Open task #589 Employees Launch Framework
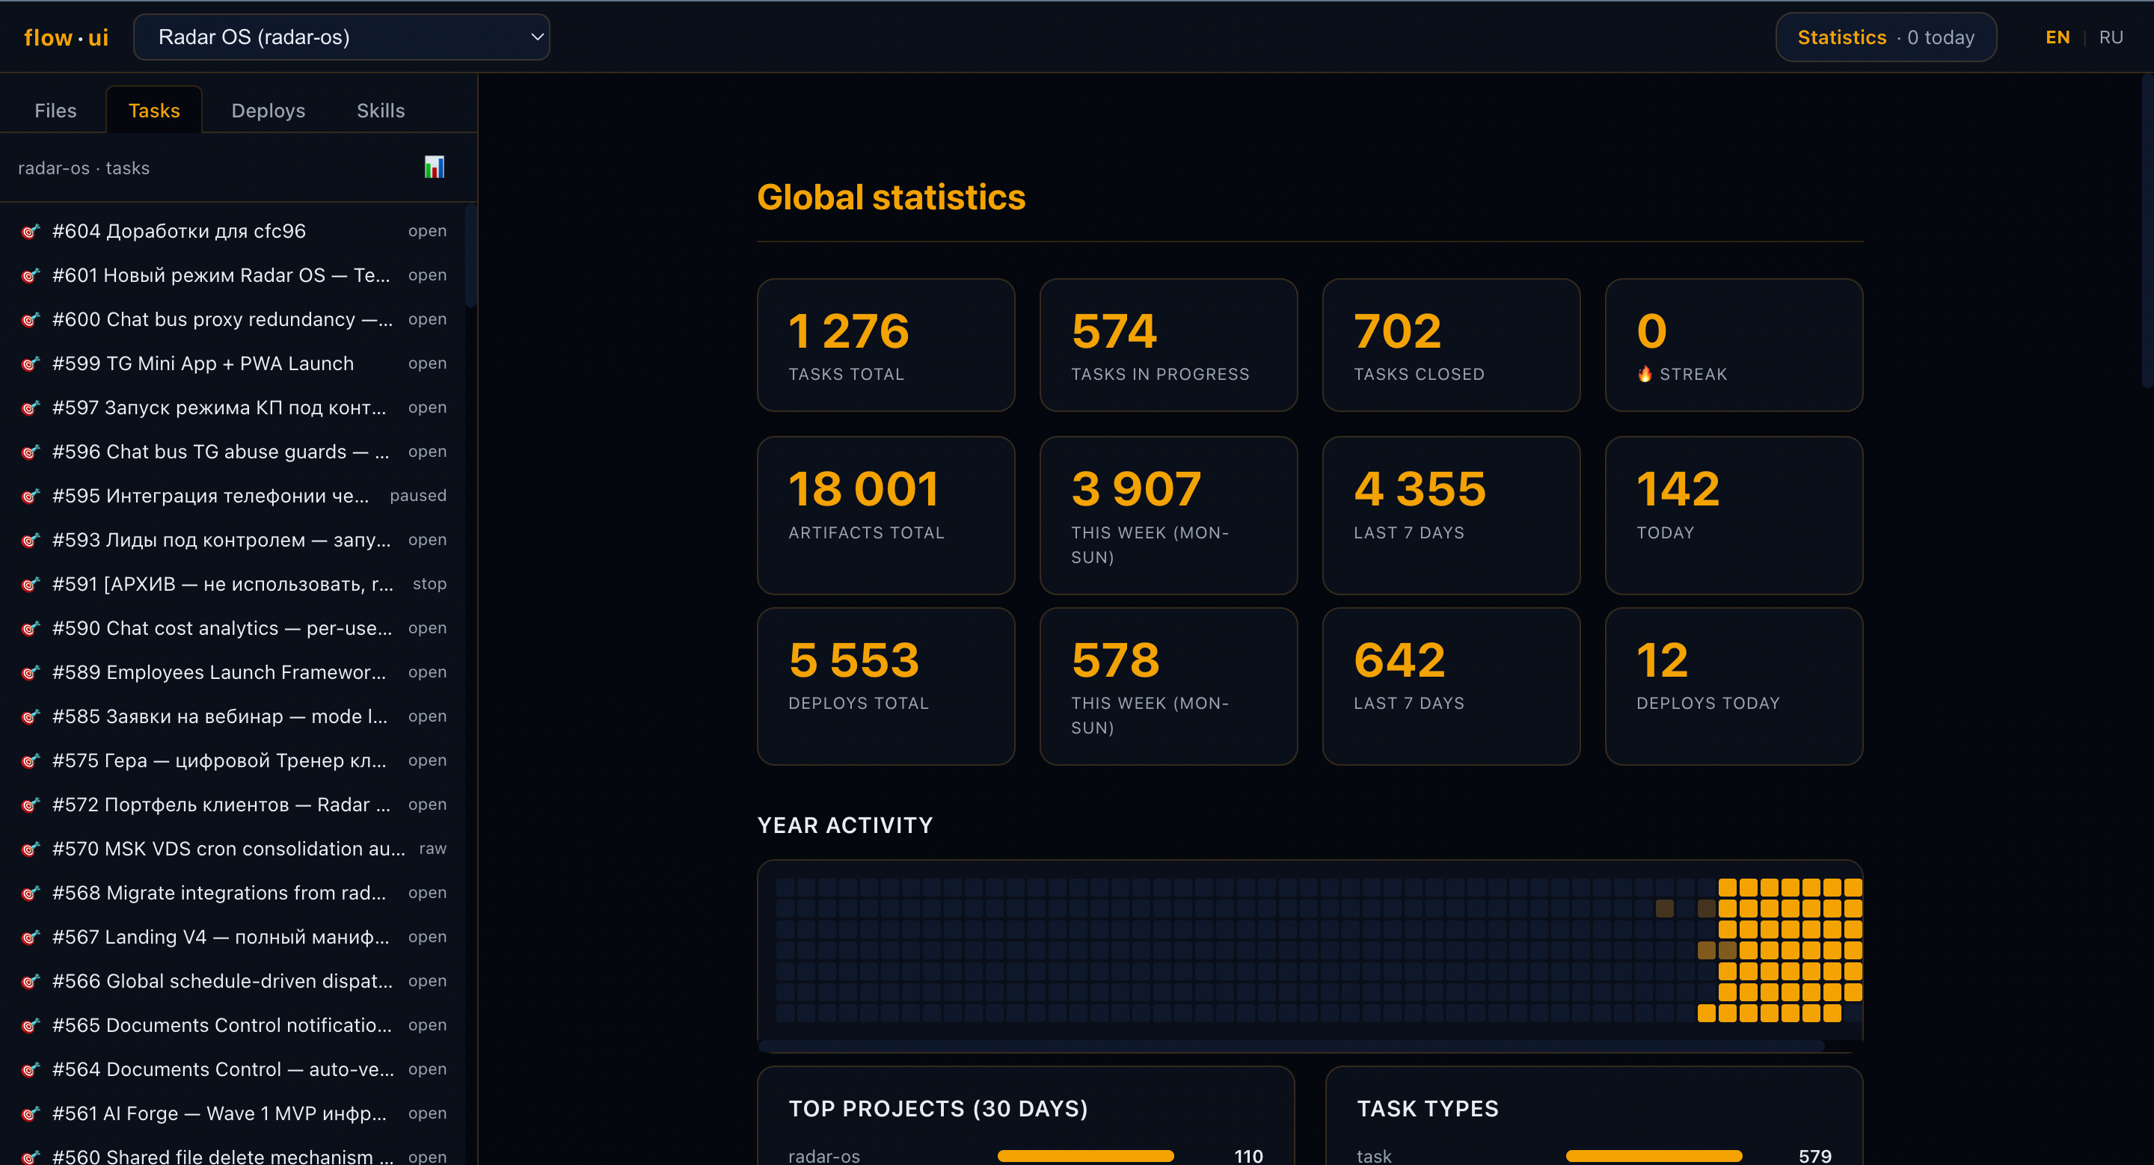The width and height of the screenshot is (2154, 1165). pos(234,673)
